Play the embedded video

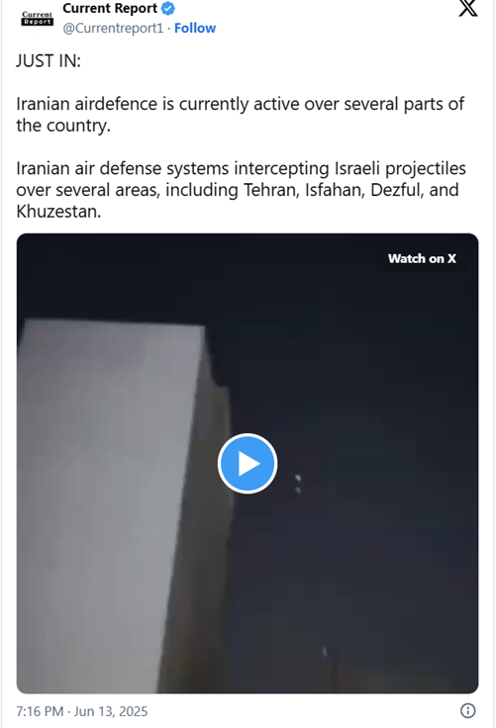tap(248, 463)
